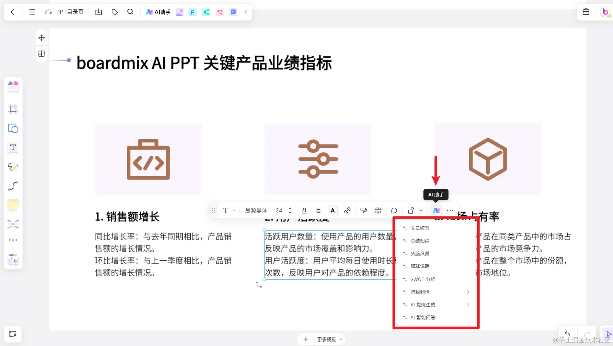Select the connector line tool
The image size is (613, 346).
[x=13, y=186]
